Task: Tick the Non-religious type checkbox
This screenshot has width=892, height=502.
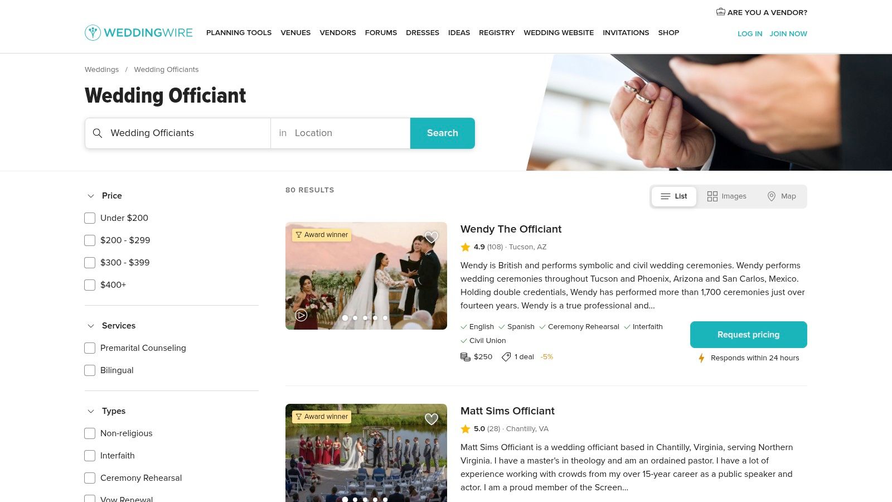Action: tap(90, 433)
